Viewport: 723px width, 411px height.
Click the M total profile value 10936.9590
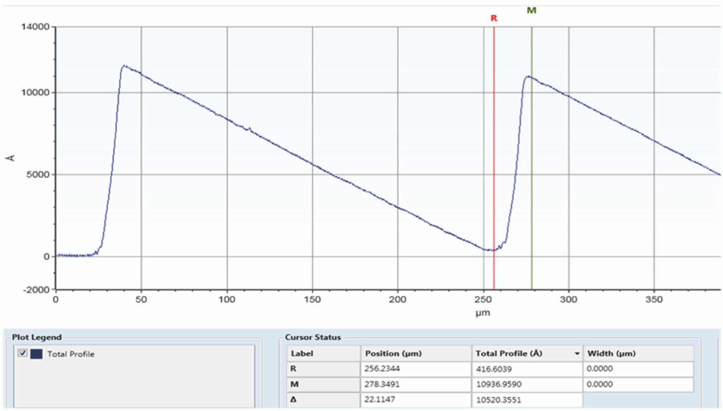pyautogui.click(x=499, y=385)
